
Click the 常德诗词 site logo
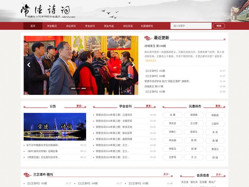tap(48, 11)
